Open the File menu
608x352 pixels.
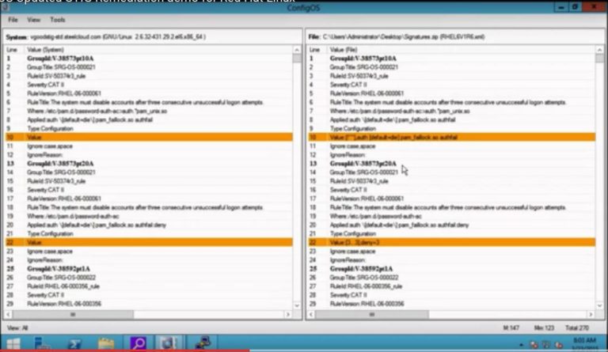pyautogui.click(x=12, y=19)
